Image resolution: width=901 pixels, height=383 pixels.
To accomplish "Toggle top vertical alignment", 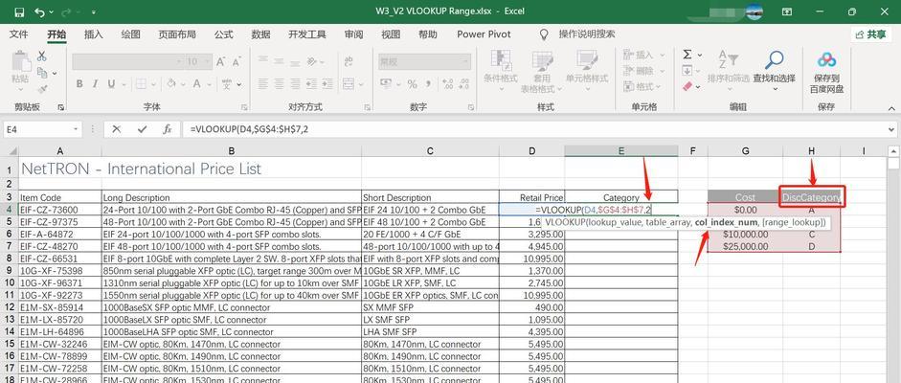I will pos(262,61).
